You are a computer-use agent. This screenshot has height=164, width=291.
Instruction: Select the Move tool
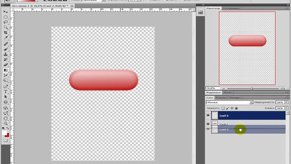pyautogui.click(x=6, y=12)
